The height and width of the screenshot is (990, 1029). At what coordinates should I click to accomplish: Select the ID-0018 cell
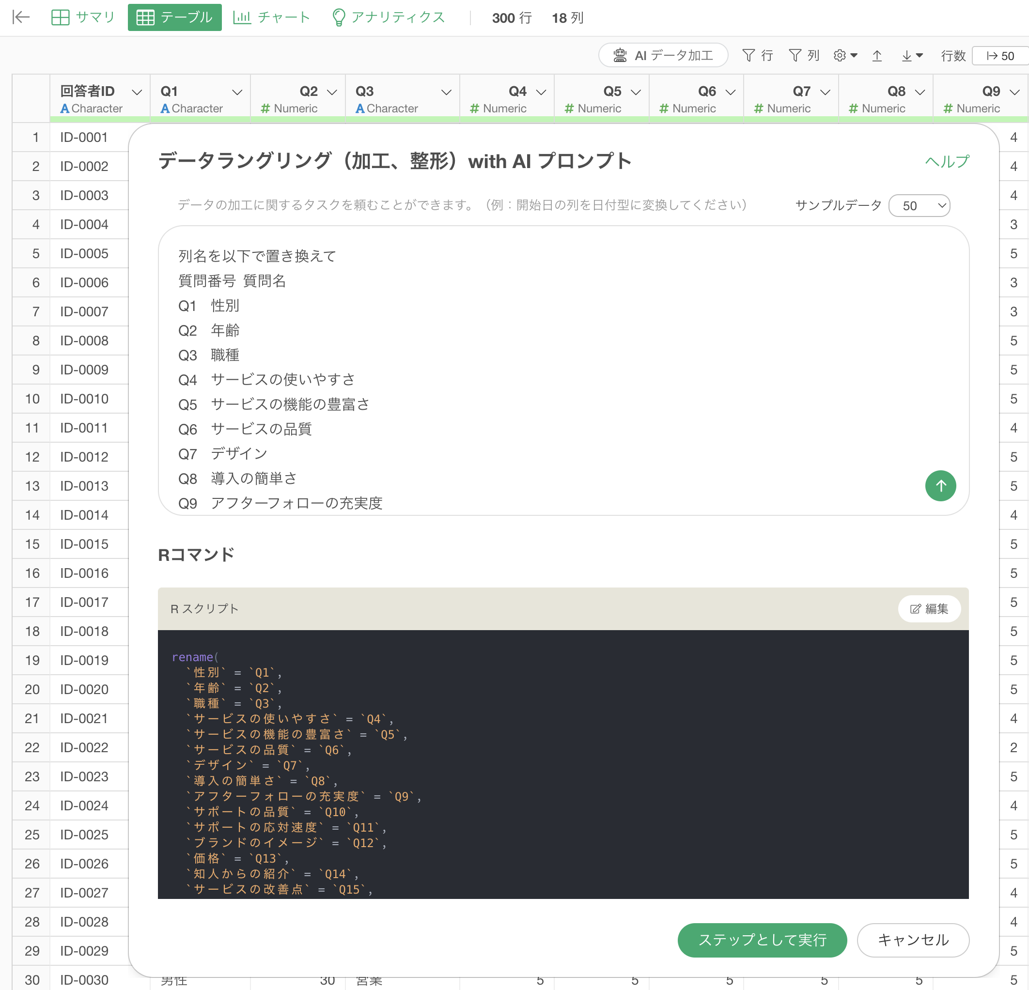tap(89, 631)
